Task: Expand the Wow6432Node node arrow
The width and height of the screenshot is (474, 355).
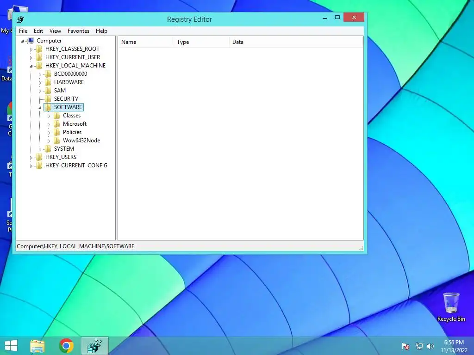Action: point(48,141)
